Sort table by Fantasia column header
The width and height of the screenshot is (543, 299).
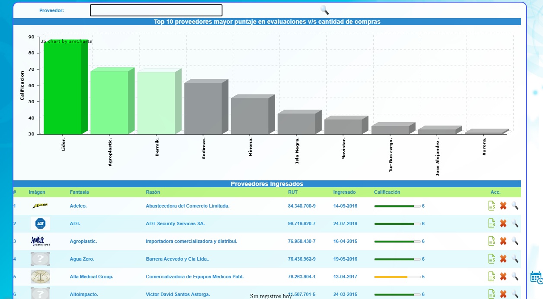(79, 192)
